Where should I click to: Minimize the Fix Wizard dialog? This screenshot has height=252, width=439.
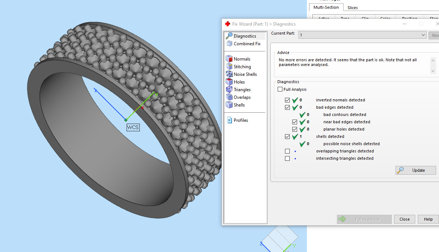click(405, 24)
